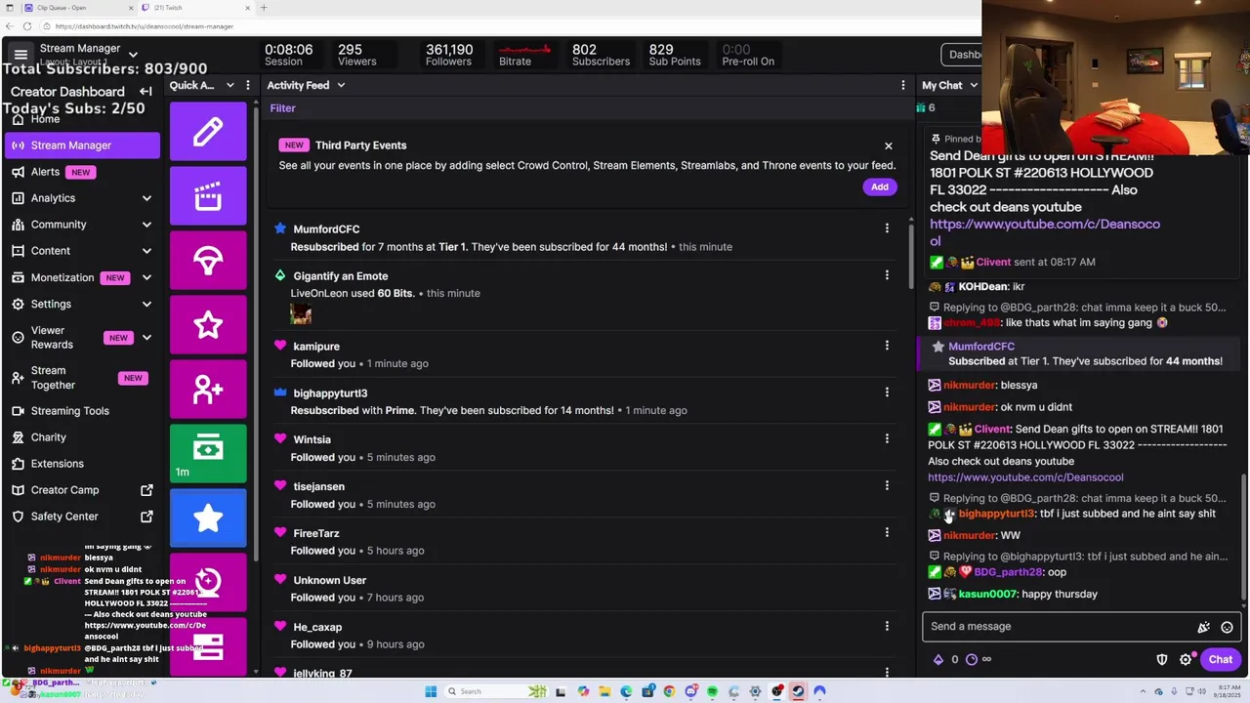Image resolution: width=1250 pixels, height=703 pixels.
Task: Expand the Monetization sidebar section
Action: click(146, 277)
